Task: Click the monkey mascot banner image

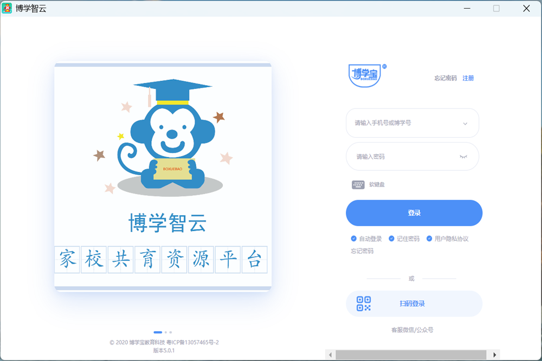Action: tap(163, 177)
